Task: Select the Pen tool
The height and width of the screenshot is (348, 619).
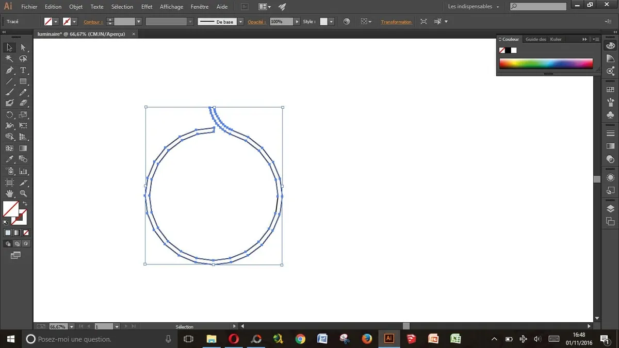Action: pos(10,70)
